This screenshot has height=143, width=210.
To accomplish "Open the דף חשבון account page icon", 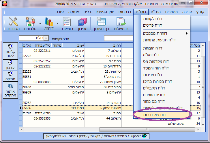I will [x=101, y=24].
